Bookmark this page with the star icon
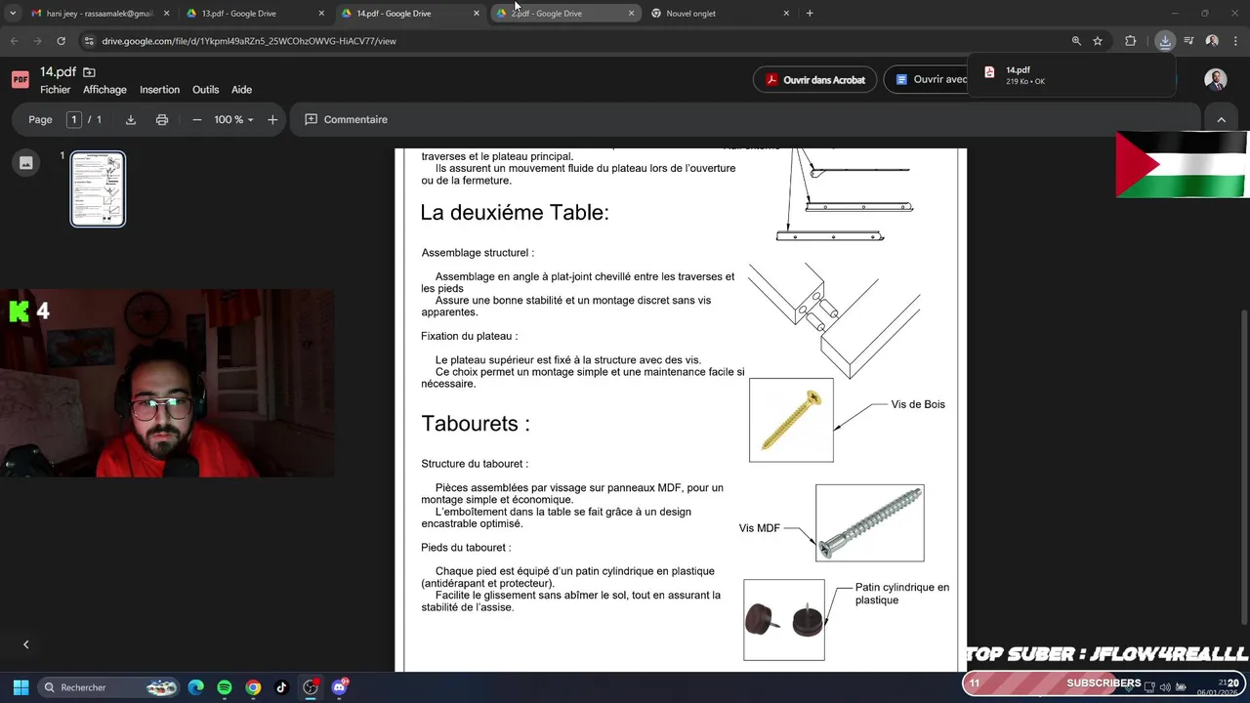 click(x=1098, y=41)
